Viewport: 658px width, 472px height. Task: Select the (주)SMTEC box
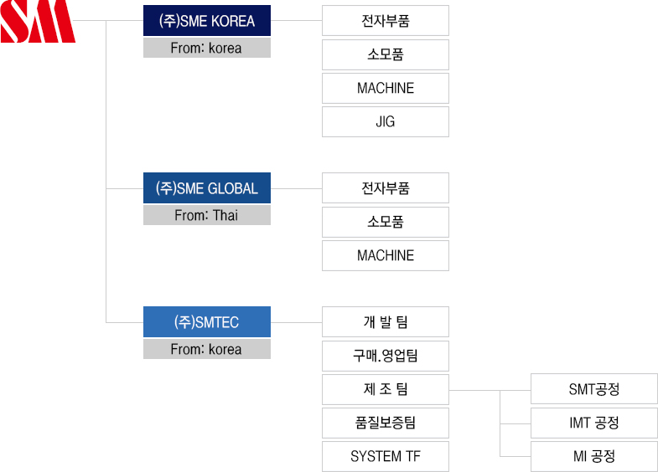207,322
